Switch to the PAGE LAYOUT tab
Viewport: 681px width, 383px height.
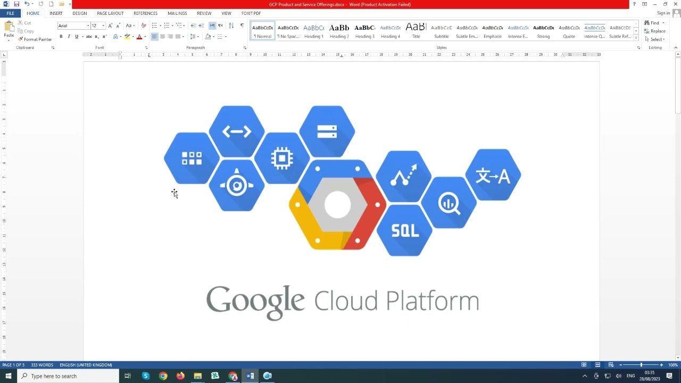(x=110, y=13)
